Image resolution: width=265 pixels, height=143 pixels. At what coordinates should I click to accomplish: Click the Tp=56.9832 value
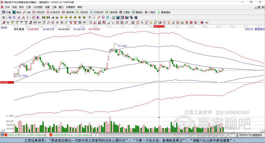(x=33, y=29)
